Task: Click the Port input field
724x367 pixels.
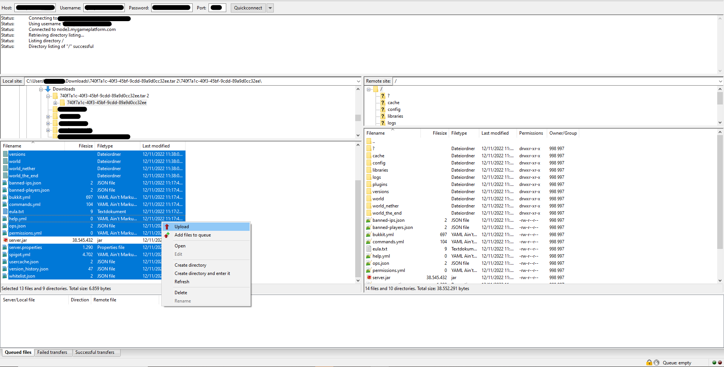Action: click(217, 8)
